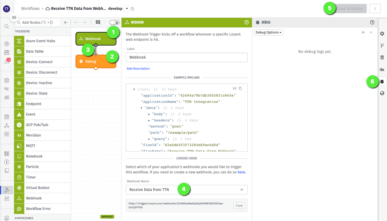
Task: Open the workflow storage database icon
Action: coord(382,57)
